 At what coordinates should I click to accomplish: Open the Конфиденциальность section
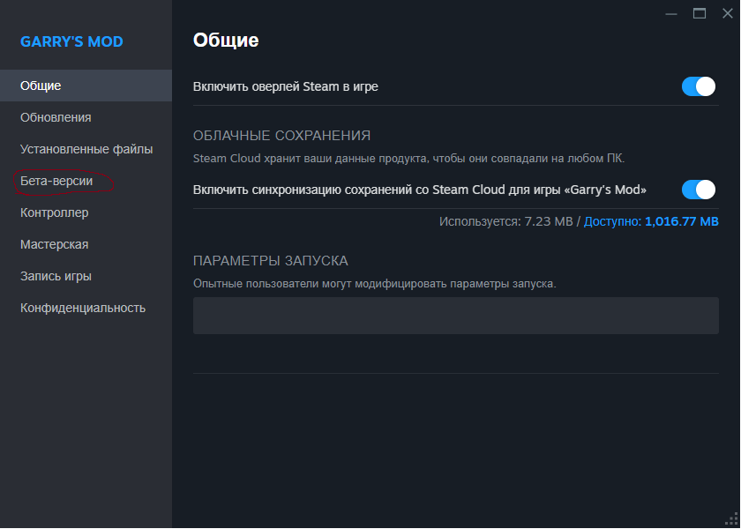(83, 308)
